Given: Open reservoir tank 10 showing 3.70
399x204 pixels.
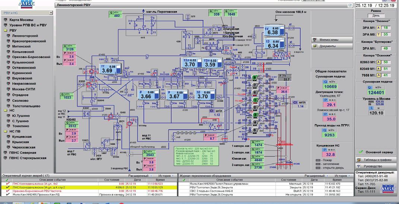Looking at the screenshot, I should [205, 94].
